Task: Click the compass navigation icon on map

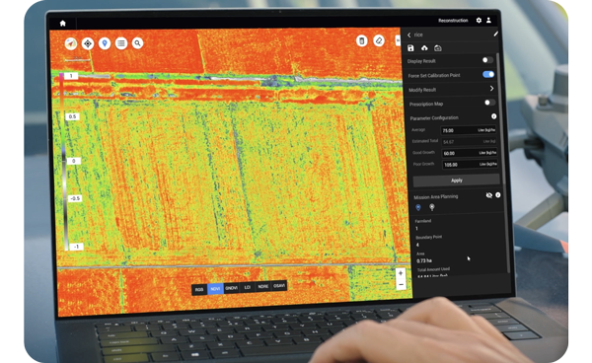Action: click(71, 43)
